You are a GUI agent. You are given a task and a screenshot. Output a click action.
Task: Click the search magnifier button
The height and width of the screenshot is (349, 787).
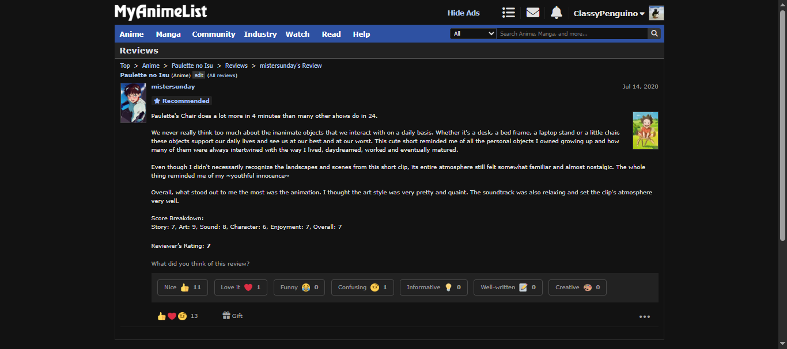(x=654, y=34)
